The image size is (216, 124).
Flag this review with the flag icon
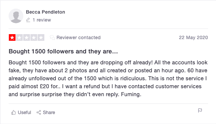tap(200, 110)
